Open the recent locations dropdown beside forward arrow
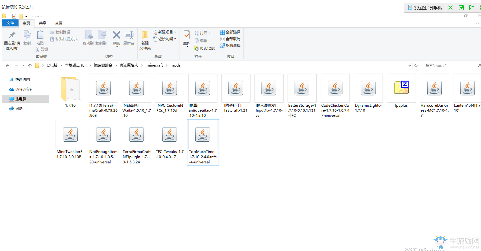The width and height of the screenshot is (481, 251). (x=23, y=66)
